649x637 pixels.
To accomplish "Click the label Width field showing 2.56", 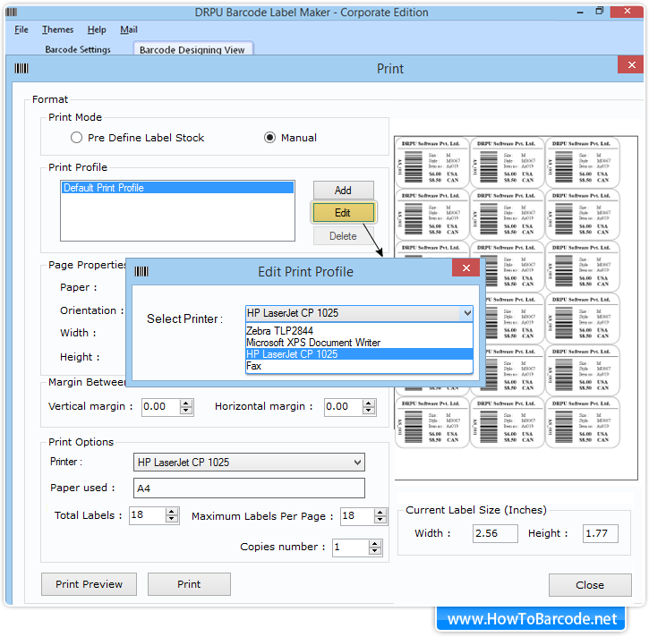I will pyautogui.click(x=495, y=533).
